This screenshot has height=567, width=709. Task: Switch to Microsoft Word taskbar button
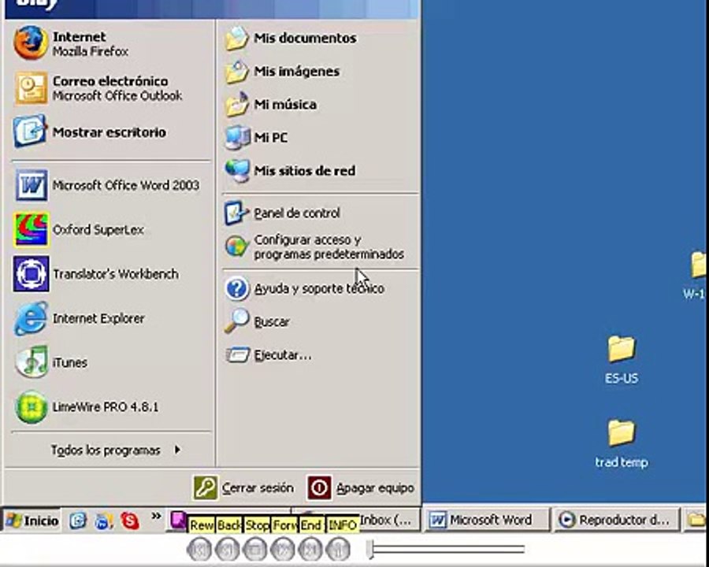(488, 520)
